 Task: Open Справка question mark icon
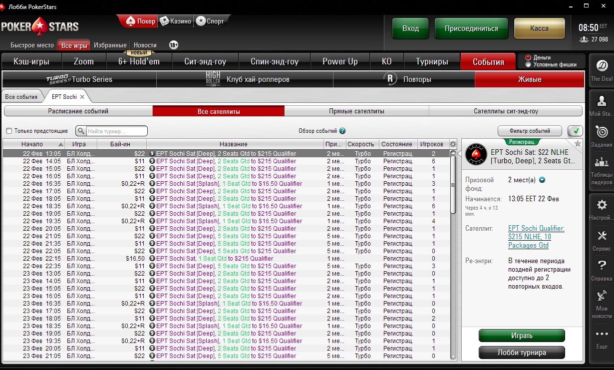[602, 266]
